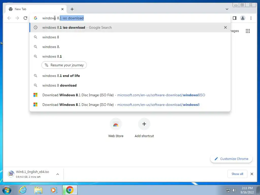Click the Resume your journey chip
260x195 pixels.
tap(64, 65)
